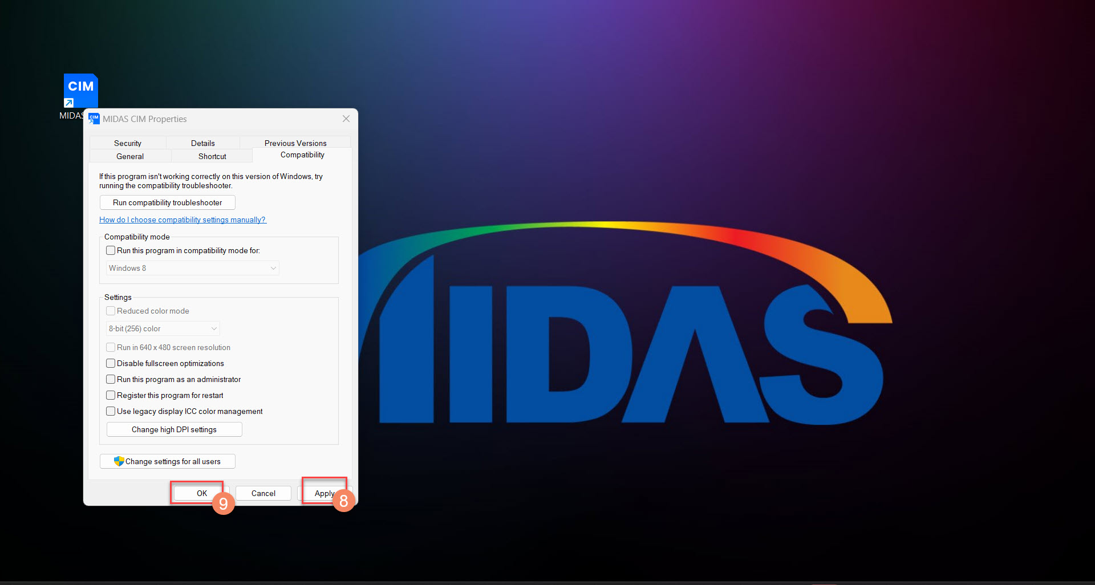1095x585 pixels.
Task: Toggle 'Register this program for restart'
Action: click(111, 395)
